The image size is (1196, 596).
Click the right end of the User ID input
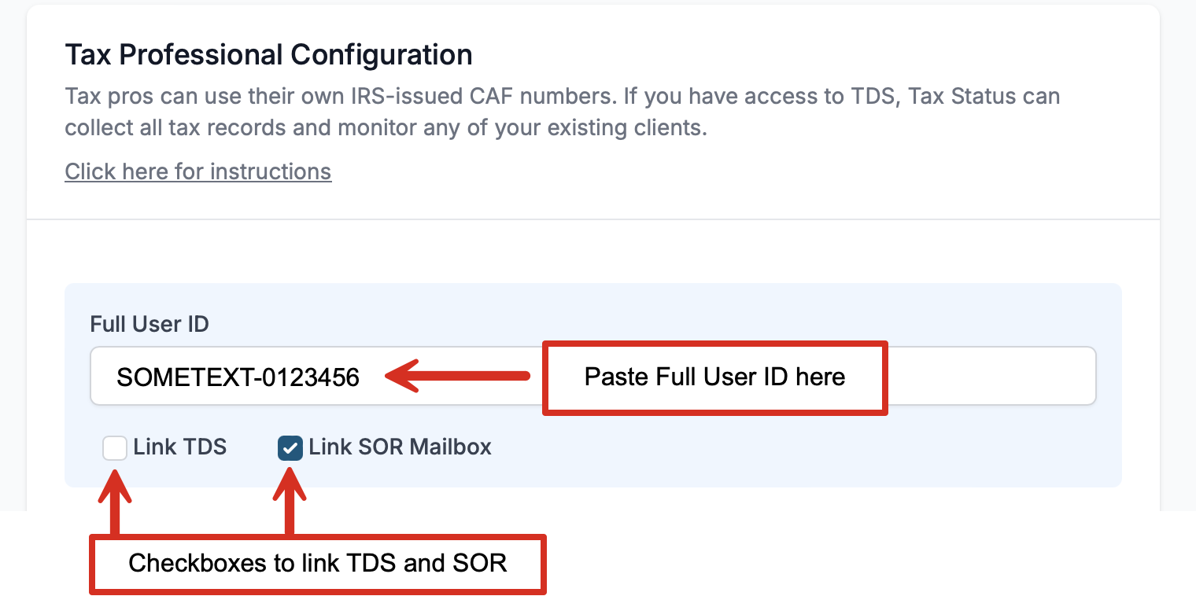pos(1023,377)
